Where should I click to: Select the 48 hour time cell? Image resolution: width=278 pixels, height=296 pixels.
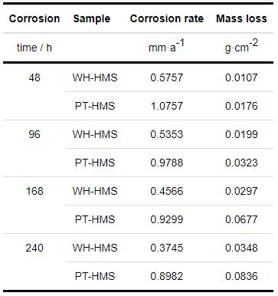[x=34, y=77]
